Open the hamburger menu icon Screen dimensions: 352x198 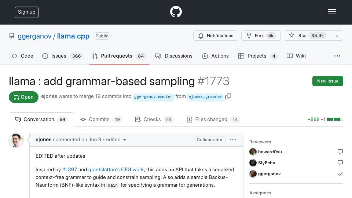pyautogui.click(x=331, y=12)
